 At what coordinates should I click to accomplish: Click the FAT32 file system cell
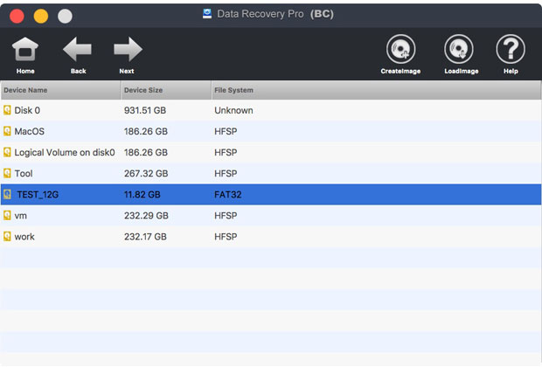[x=228, y=194]
